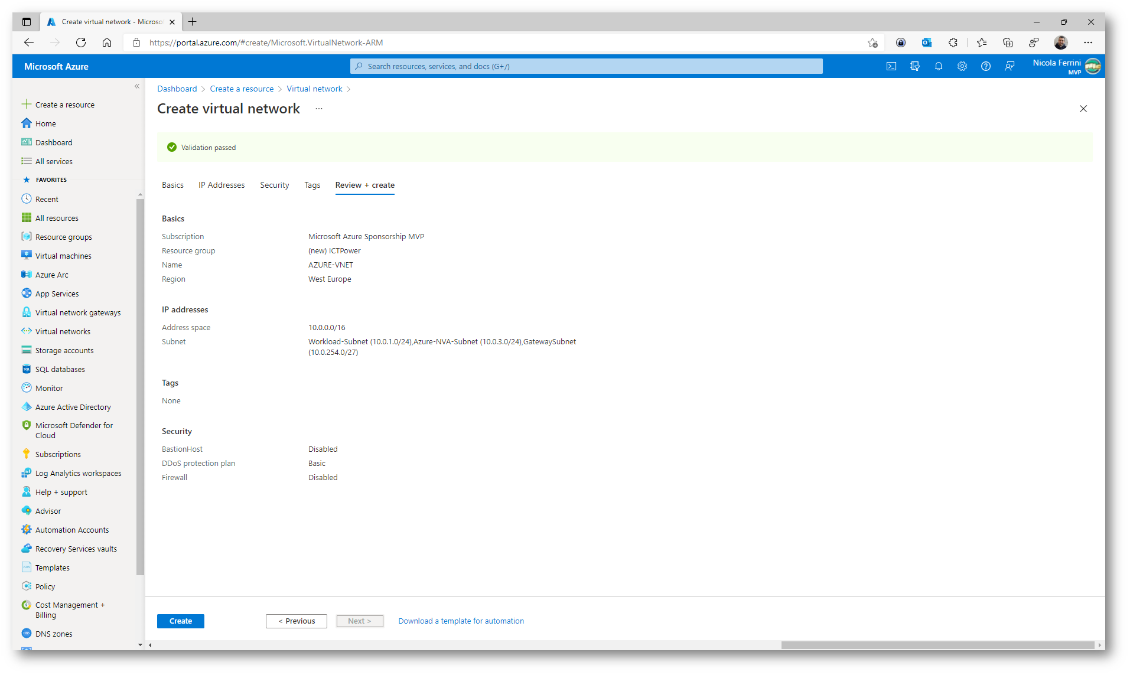
Task: Click the Recovery Services vaults icon
Action: (26, 549)
